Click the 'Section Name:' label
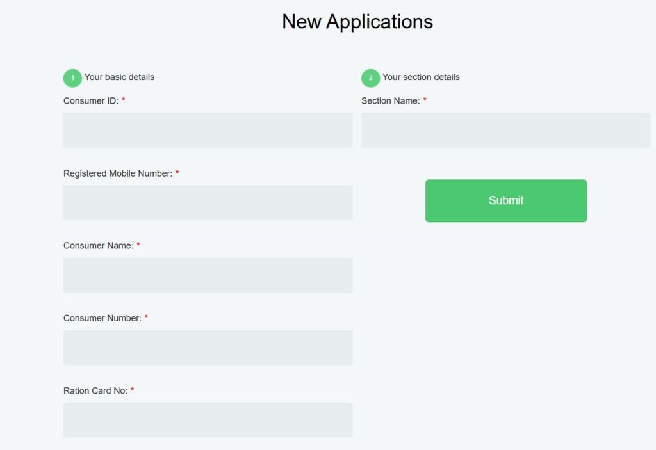656x450 pixels. pos(390,100)
